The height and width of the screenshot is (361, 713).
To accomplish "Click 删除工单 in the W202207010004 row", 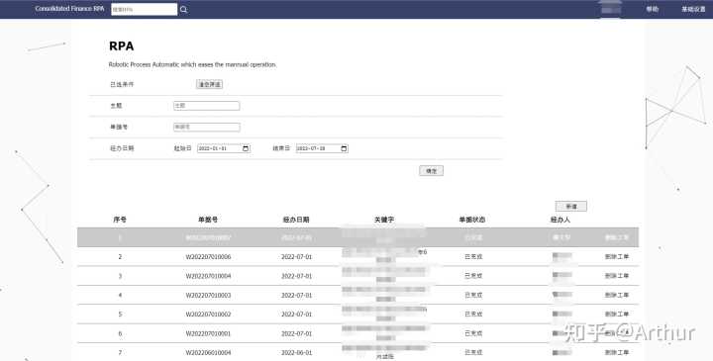I will click(x=617, y=276).
